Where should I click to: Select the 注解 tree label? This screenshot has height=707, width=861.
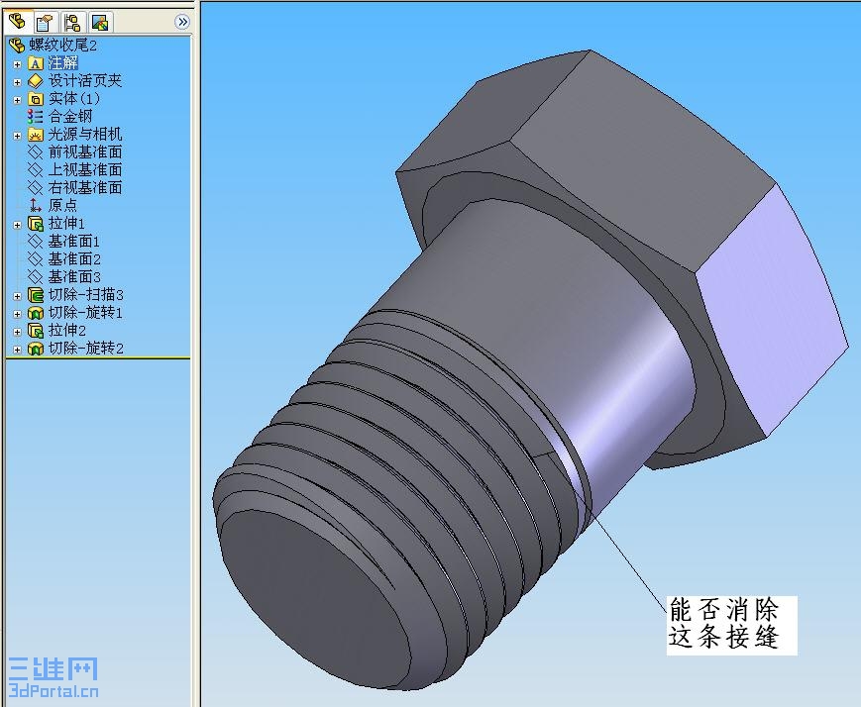[x=63, y=62]
